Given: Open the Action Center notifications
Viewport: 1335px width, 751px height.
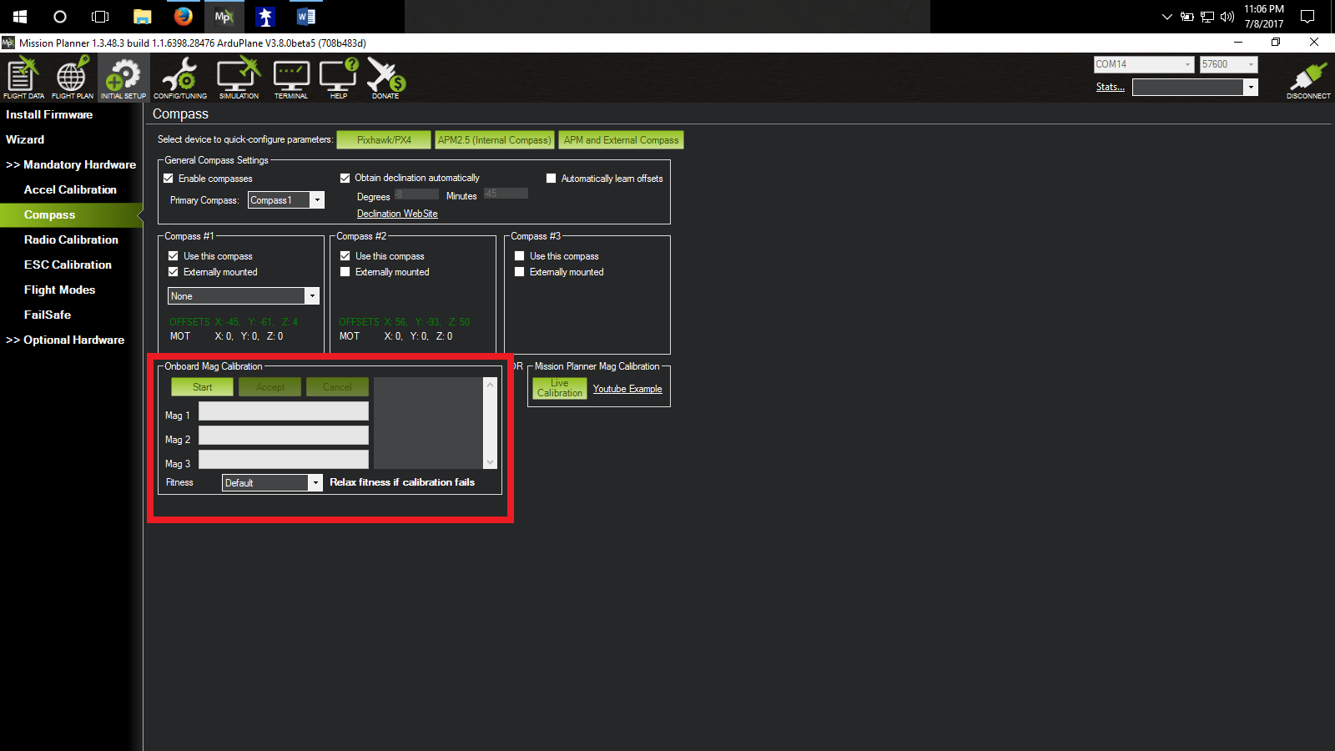Looking at the screenshot, I should pyautogui.click(x=1307, y=17).
